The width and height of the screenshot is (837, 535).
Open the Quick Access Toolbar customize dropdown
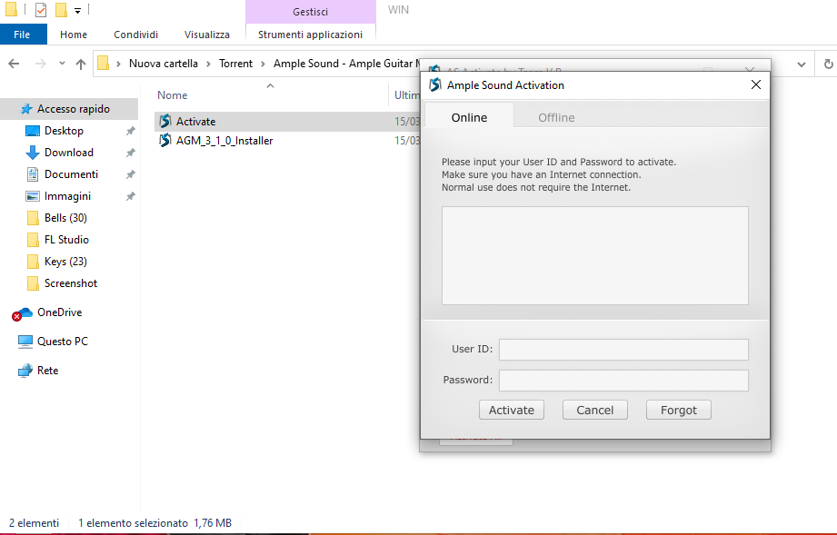click(x=78, y=11)
